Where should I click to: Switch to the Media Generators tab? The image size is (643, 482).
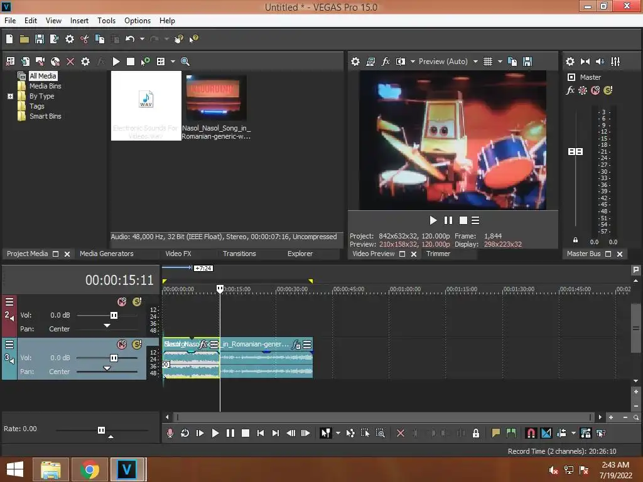106,254
